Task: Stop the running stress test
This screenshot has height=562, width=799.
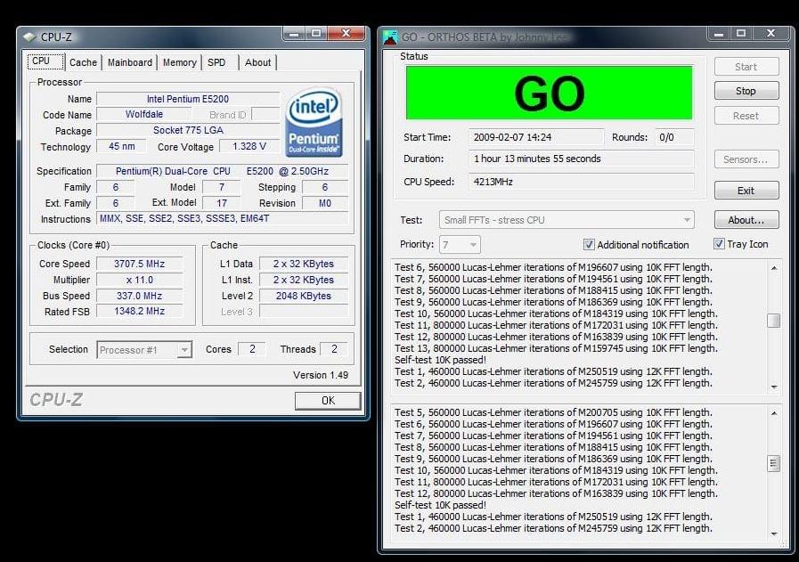Action: pyautogui.click(x=746, y=91)
